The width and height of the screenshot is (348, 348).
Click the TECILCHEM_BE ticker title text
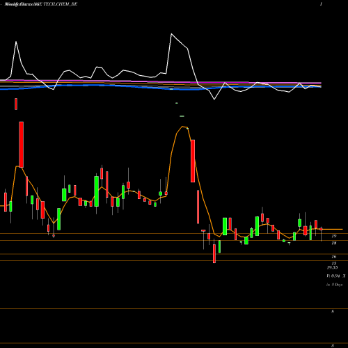(61, 4)
